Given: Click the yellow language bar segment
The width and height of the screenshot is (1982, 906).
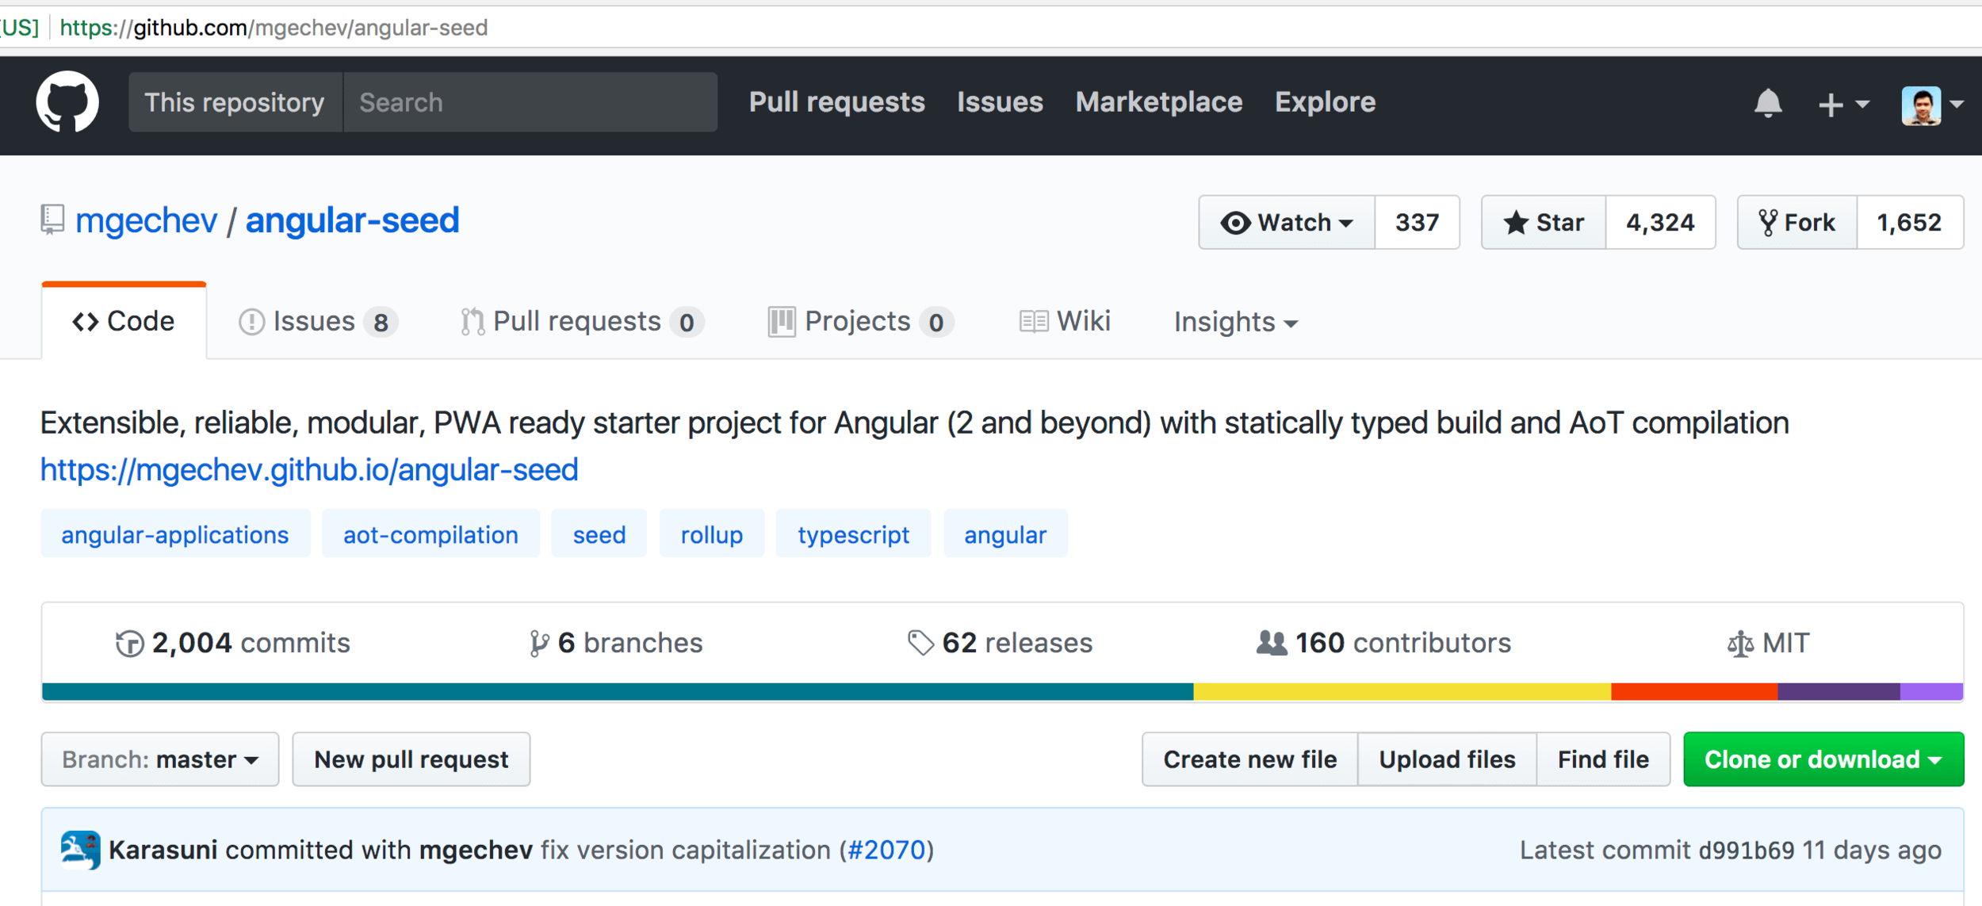Looking at the screenshot, I should click(1401, 692).
